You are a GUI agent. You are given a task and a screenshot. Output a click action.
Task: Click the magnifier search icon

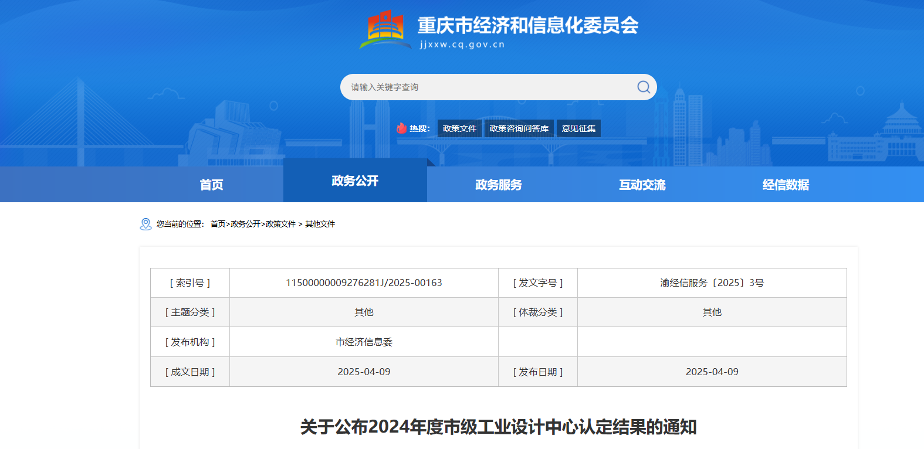tap(644, 87)
